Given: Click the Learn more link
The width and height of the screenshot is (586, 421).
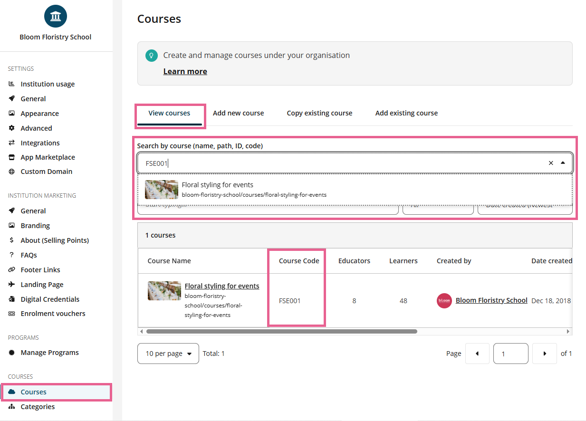Looking at the screenshot, I should click(185, 71).
